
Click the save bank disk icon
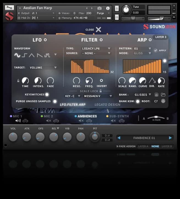pyautogui.click(x=157, y=95)
